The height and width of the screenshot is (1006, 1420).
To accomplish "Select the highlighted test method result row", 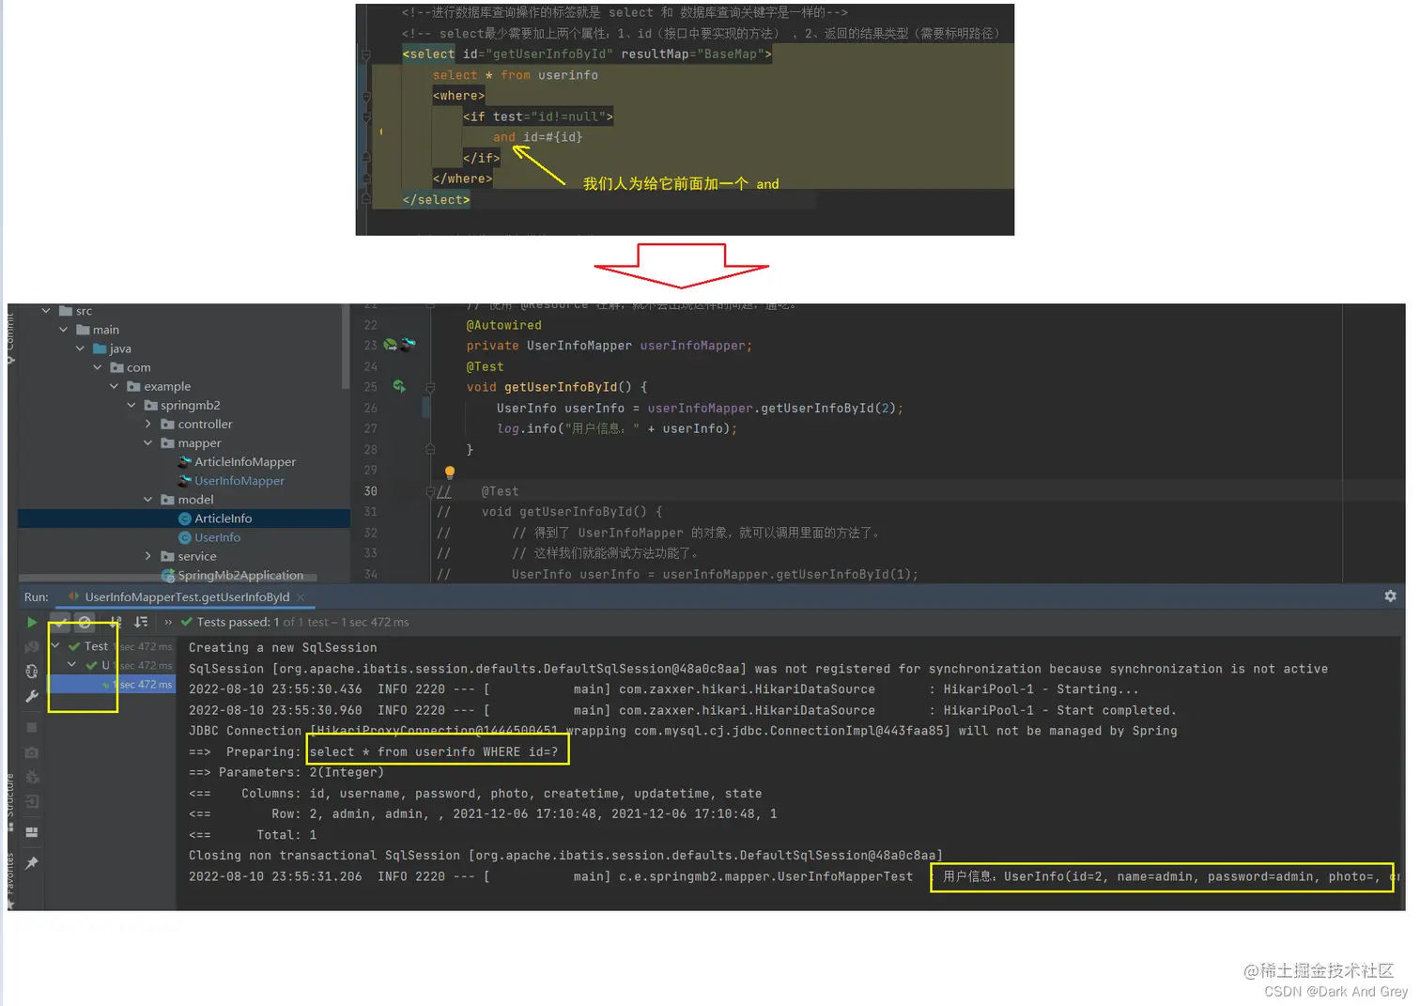I will coord(112,685).
